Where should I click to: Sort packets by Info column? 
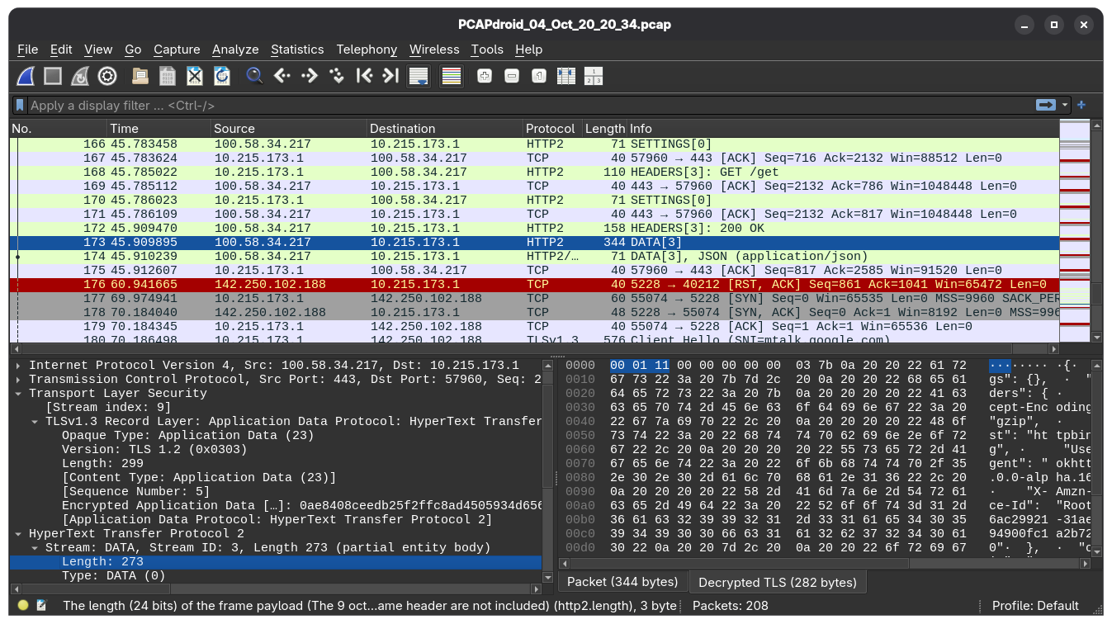pyautogui.click(x=843, y=129)
